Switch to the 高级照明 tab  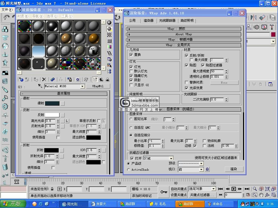click(x=187, y=21)
